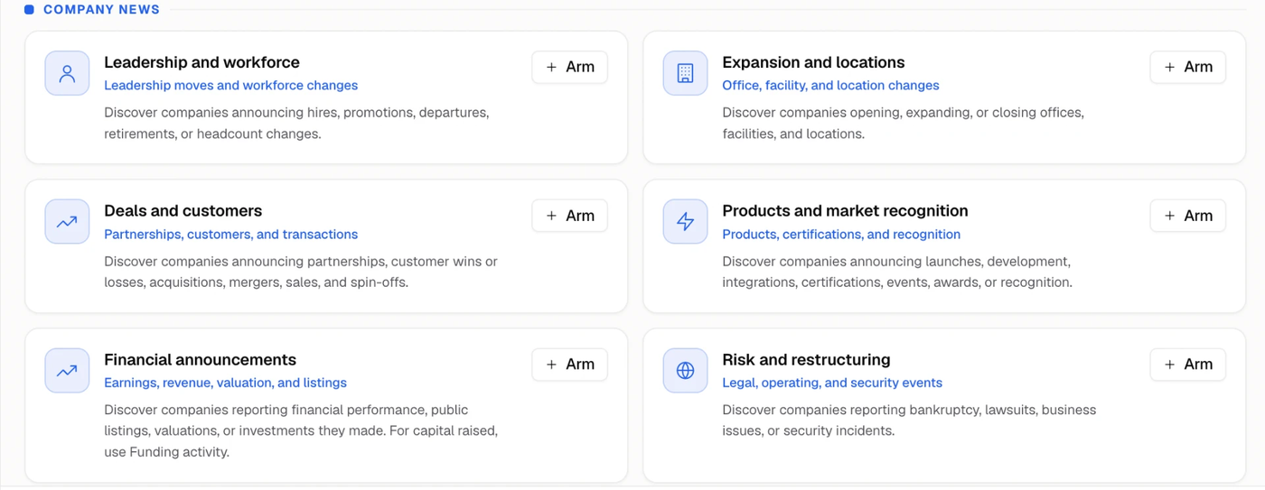Open 'Office, facility, and location changes' link
1265x490 pixels.
[x=830, y=86]
